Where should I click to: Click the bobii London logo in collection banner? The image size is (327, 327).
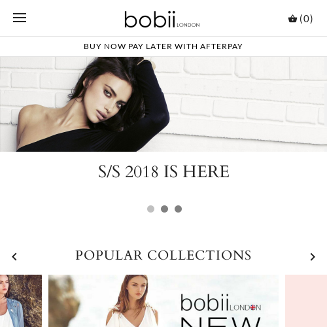(221, 303)
